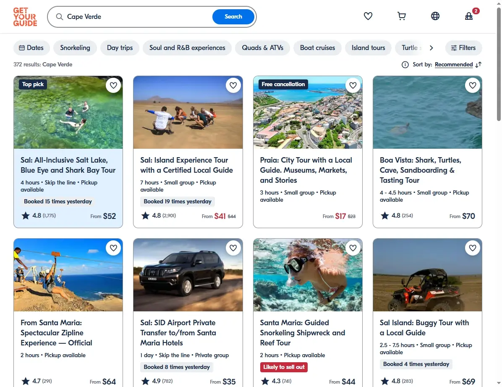The height and width of the screenshot is (387, 502).
Task: Favorite the Santa Maria Zipline Experience
Action: (x=113, y=248)
